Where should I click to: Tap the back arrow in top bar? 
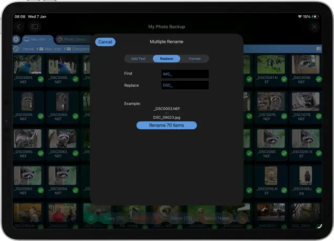pyautogui.click(x=18, y=27)
